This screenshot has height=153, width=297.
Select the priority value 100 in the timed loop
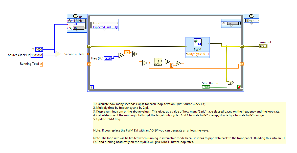79,28
